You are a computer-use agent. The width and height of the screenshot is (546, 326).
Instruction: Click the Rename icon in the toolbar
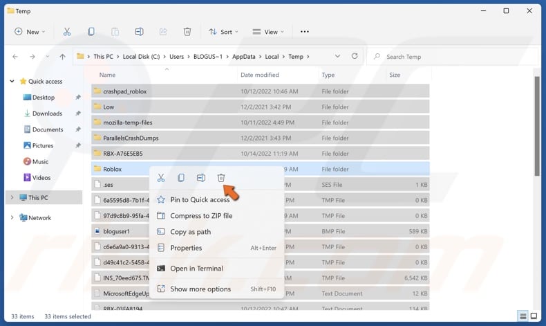click(x=139, y=32)
